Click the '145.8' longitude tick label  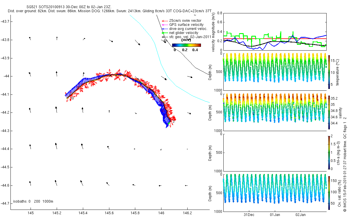(x=135, y=213)
